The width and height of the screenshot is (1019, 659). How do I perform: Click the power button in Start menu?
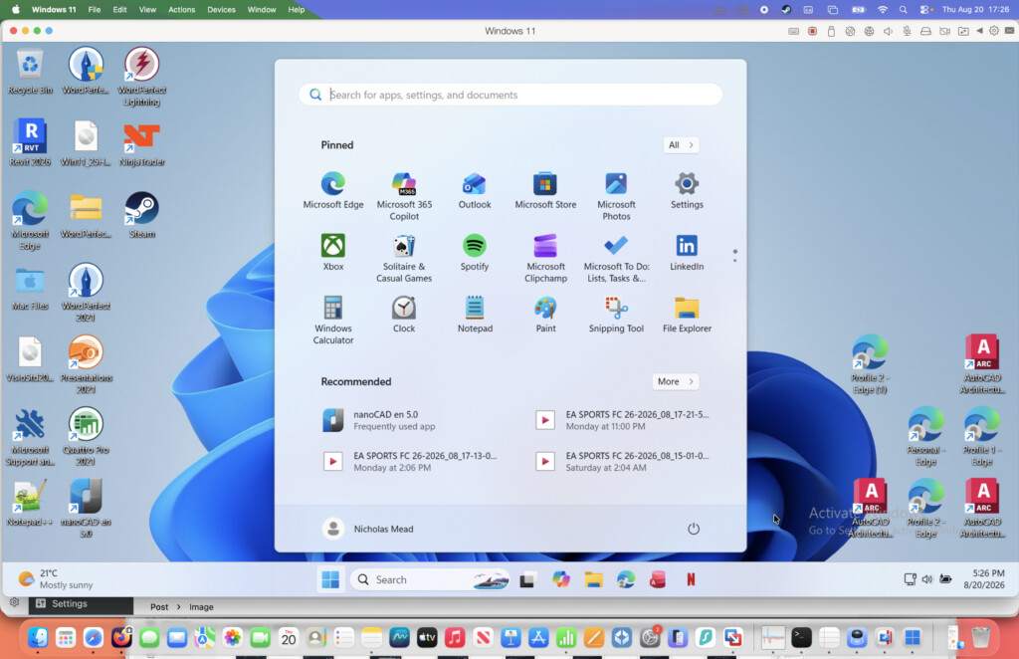click(x=694, y=529)
